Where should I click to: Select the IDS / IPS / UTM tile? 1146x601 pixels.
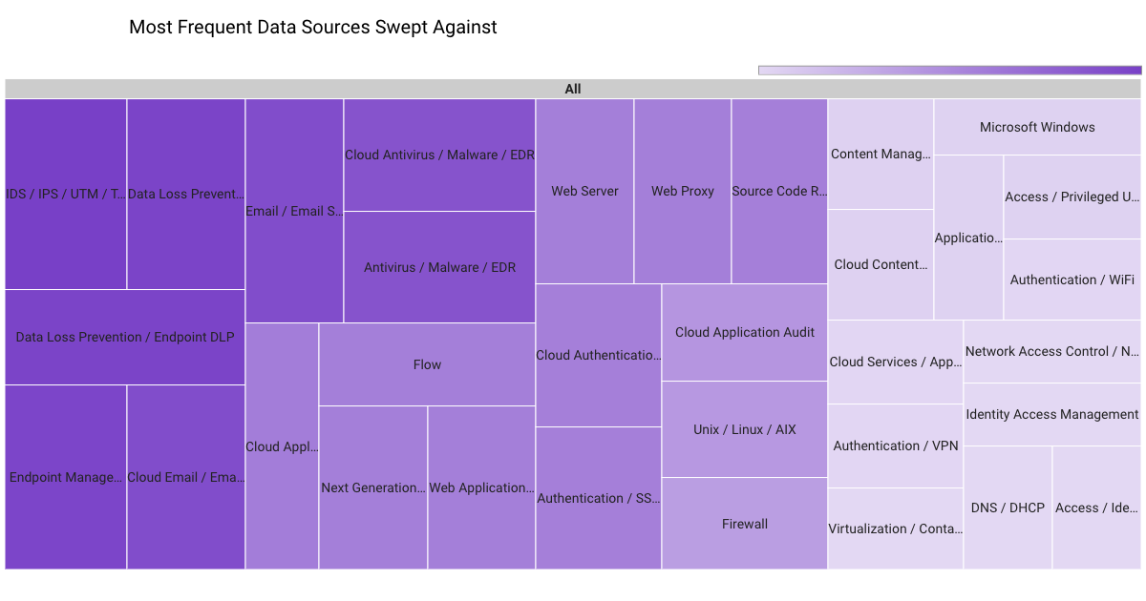[66, 194]
